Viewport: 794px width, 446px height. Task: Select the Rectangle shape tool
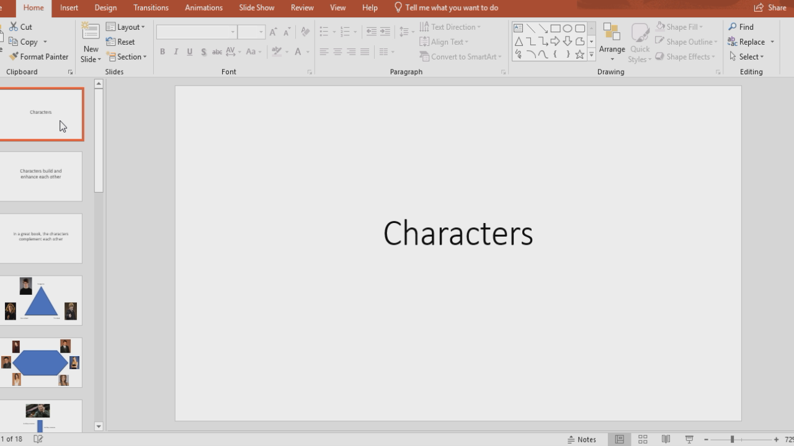(556, 27)
